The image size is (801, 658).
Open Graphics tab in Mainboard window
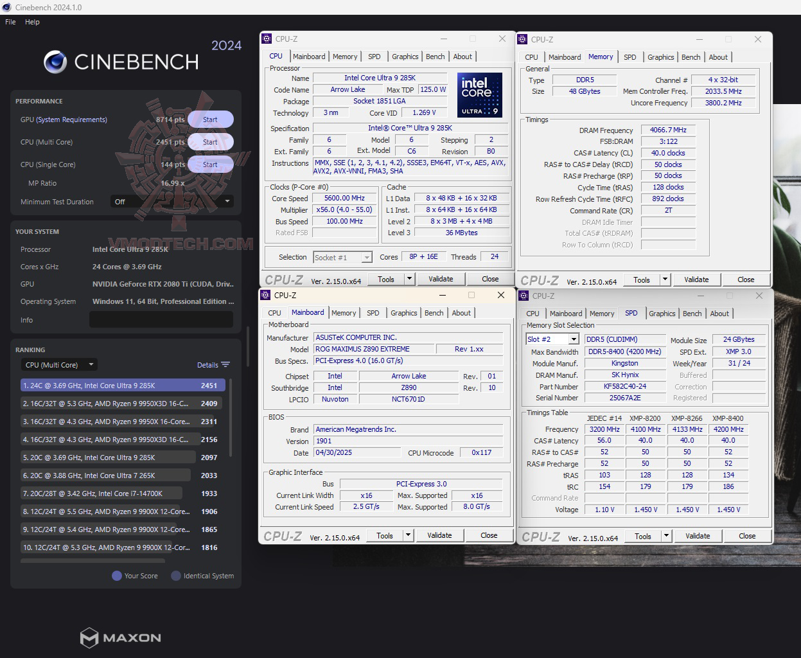click(x=404, y=313)
